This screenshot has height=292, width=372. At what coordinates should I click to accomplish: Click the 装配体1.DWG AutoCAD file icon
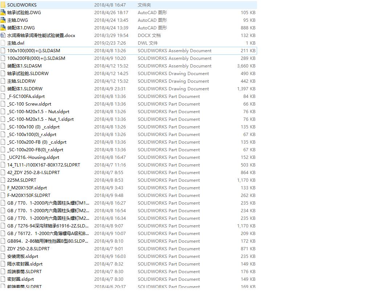[x=3, y=28]
